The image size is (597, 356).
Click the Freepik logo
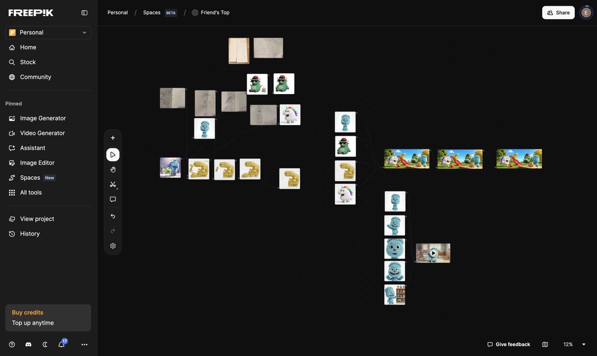pyautogui.click(x=31, y=12)
